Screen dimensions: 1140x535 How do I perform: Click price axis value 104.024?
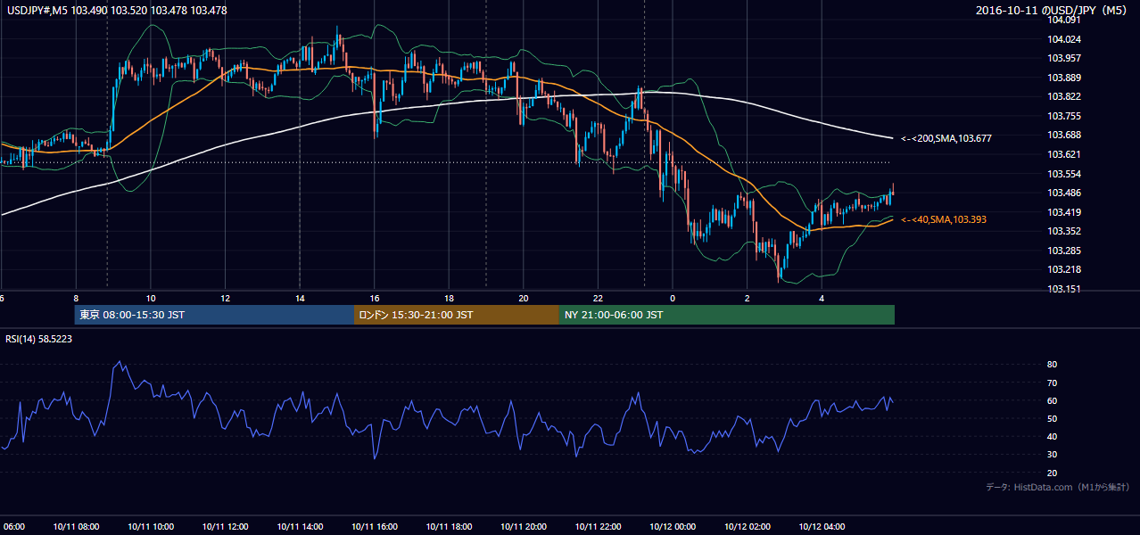click(x=1063, y=39)
